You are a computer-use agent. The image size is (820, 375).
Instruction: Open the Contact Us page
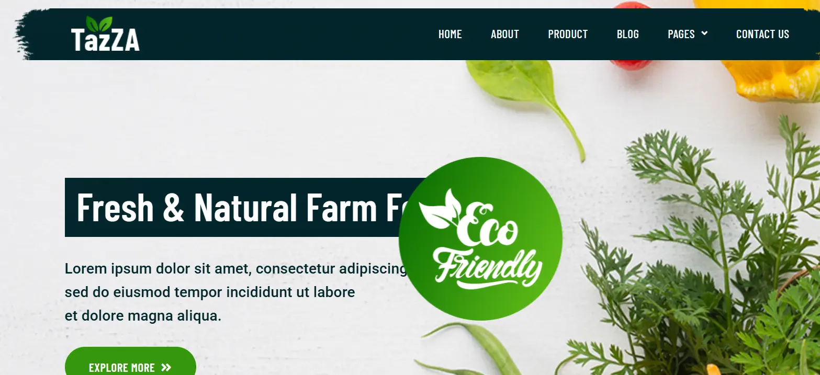point(762,34)
